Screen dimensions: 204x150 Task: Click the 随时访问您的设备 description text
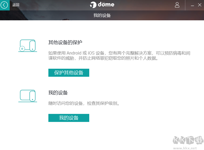84,103
